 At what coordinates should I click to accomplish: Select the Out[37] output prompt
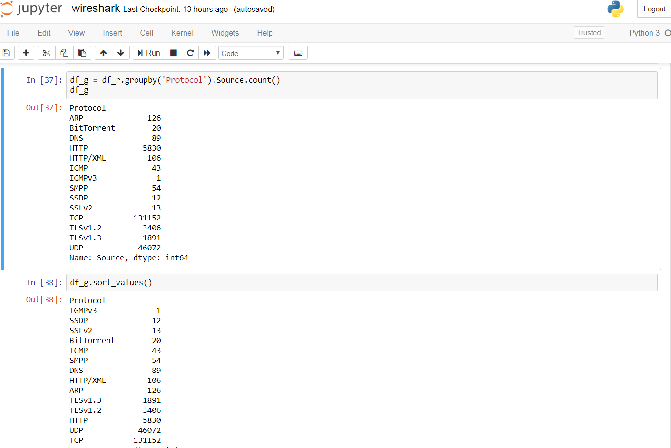44,108
